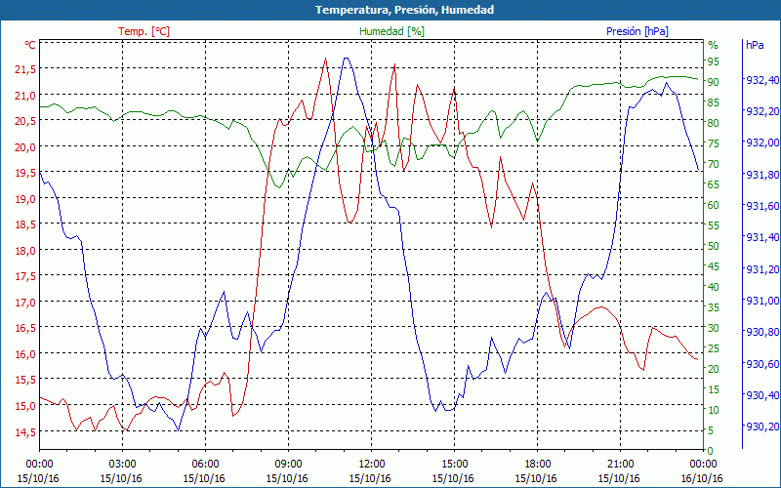The width and height of the screenshot is (781, 488).
Task: Click the '45' humidity axis value
Action: [x=714, y=266]
